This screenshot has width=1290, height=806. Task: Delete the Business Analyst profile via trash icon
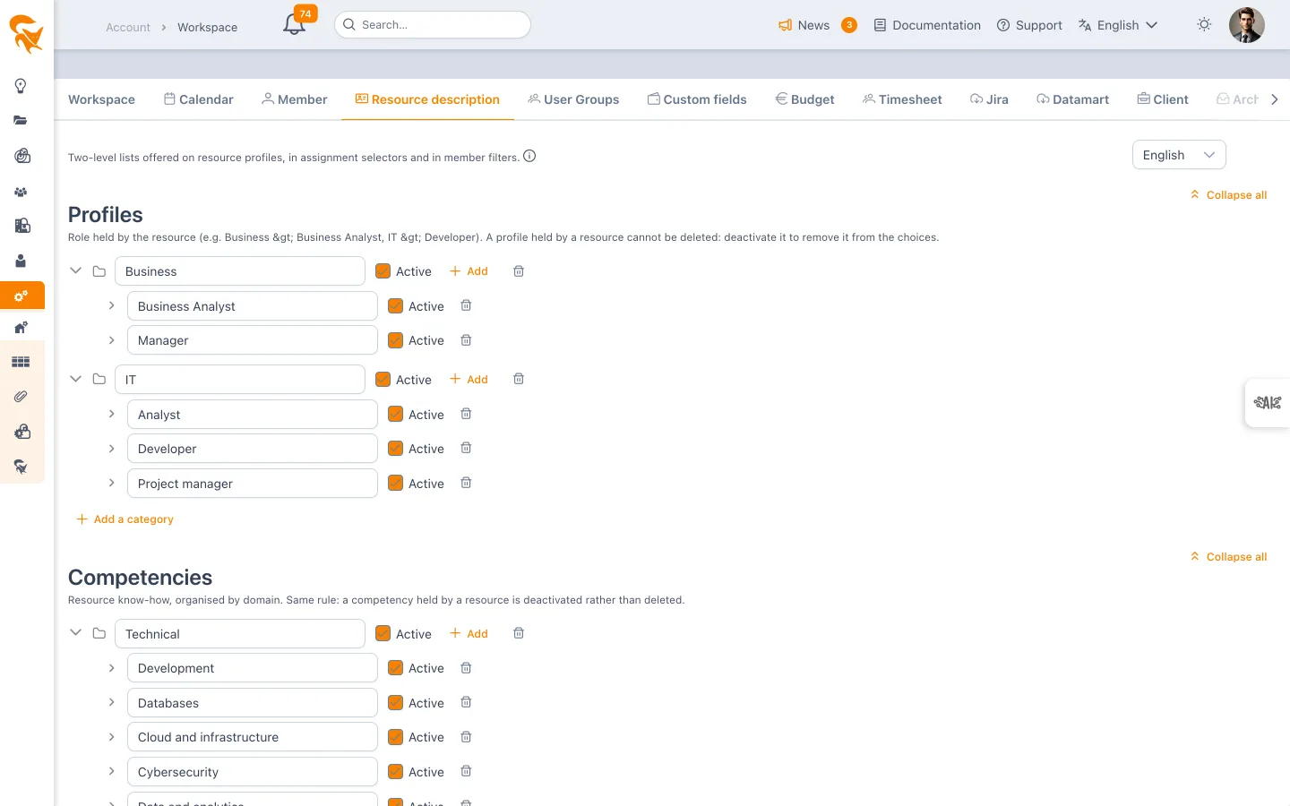(466, 305)
